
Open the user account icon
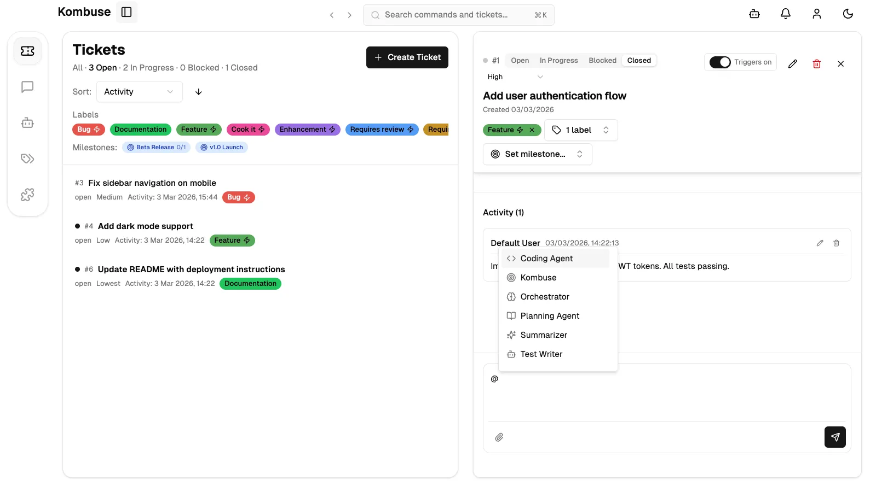click(816, 14)
